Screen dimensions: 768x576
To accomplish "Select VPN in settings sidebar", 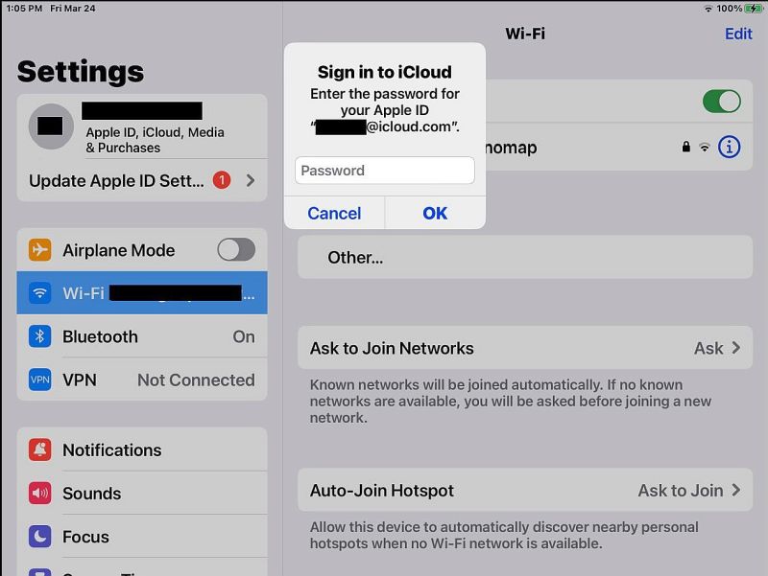I will 142,380.
